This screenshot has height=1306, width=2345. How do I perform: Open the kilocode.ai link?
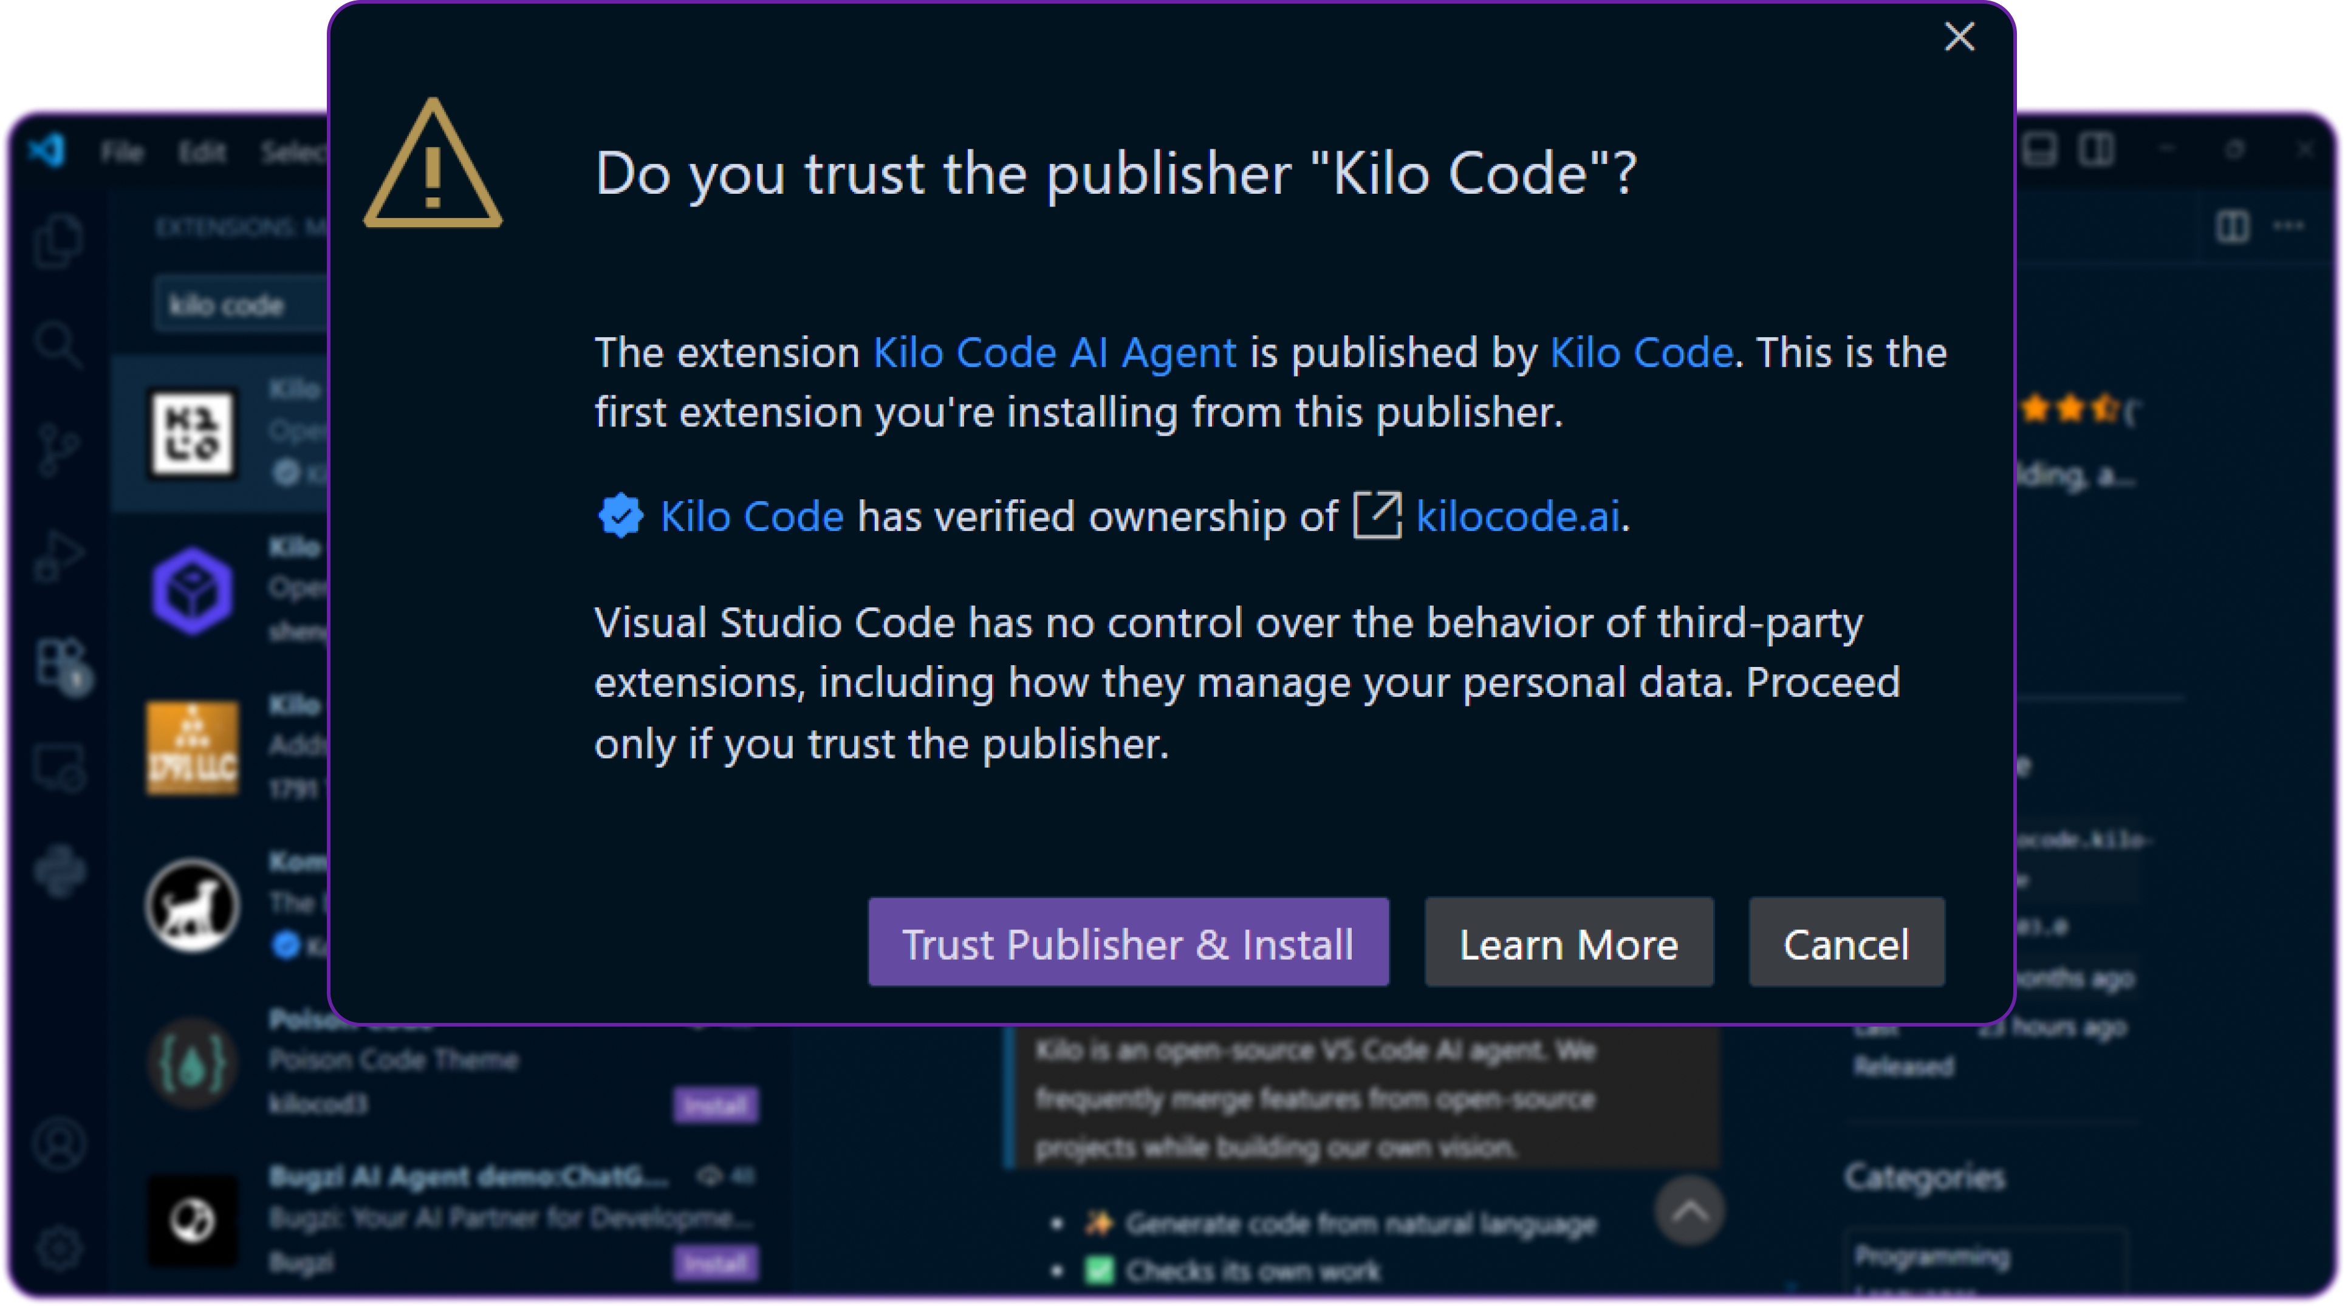tap(1516, 516)
